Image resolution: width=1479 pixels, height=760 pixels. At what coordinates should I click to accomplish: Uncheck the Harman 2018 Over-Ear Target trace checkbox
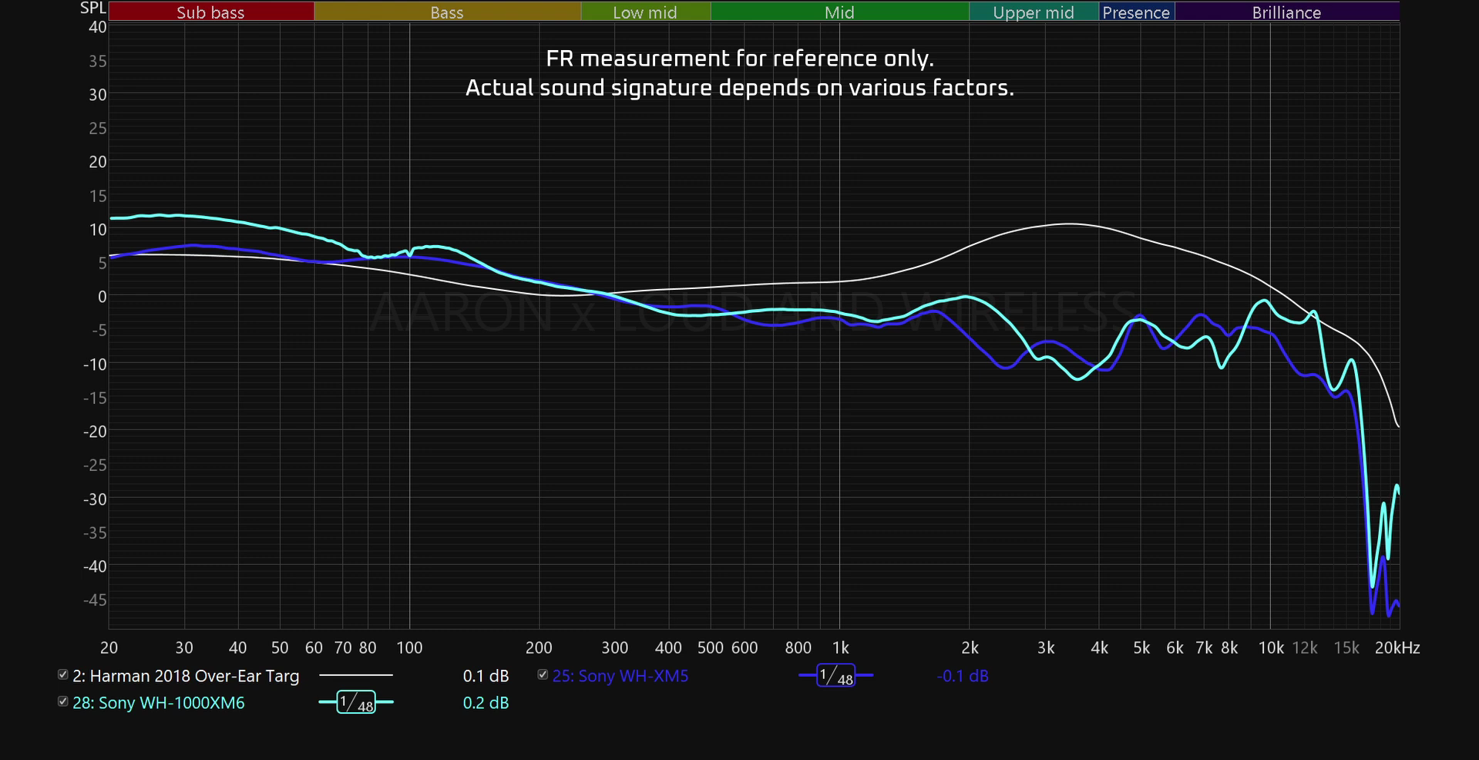pos(63,674)
